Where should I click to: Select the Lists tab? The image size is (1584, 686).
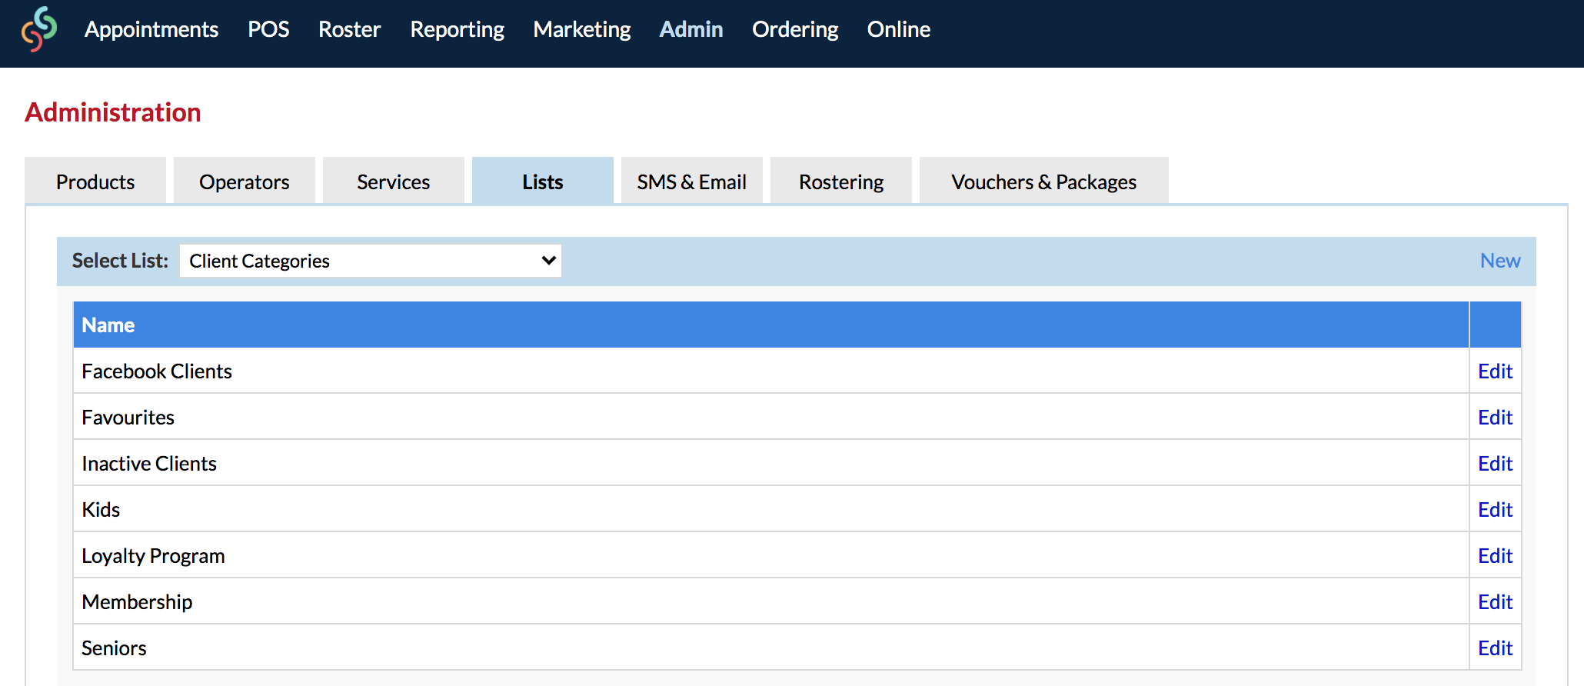pos(543,181)
